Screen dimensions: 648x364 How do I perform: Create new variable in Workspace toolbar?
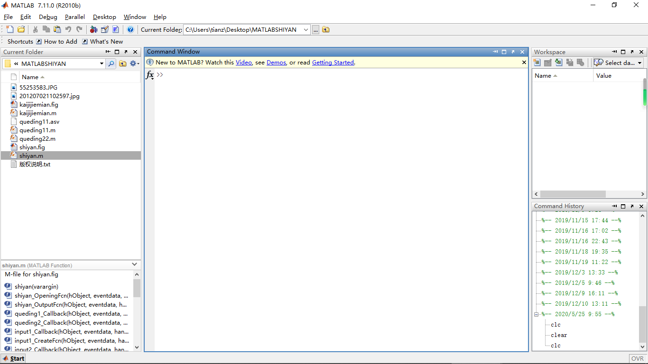coord(537,63)
